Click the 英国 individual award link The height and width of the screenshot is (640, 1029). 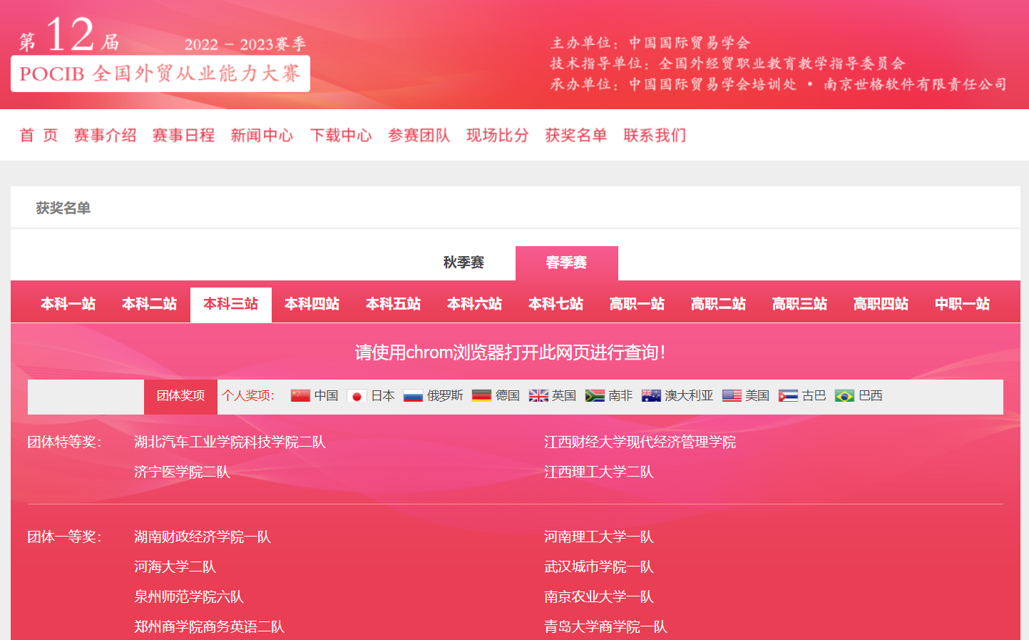click(564, 395)
